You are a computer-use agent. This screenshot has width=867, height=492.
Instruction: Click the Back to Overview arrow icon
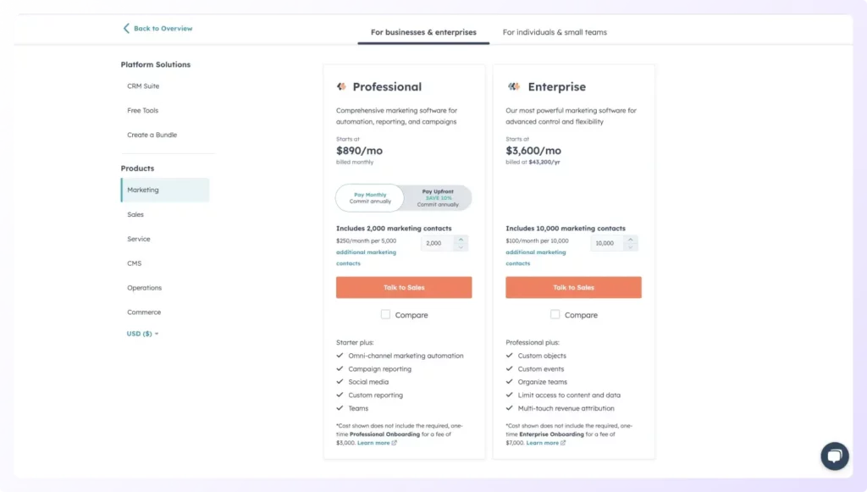[x=126, y=28]
